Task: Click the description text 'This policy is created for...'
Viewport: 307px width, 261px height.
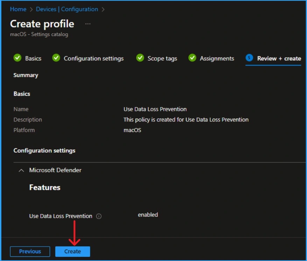Action: coord(186,120)
